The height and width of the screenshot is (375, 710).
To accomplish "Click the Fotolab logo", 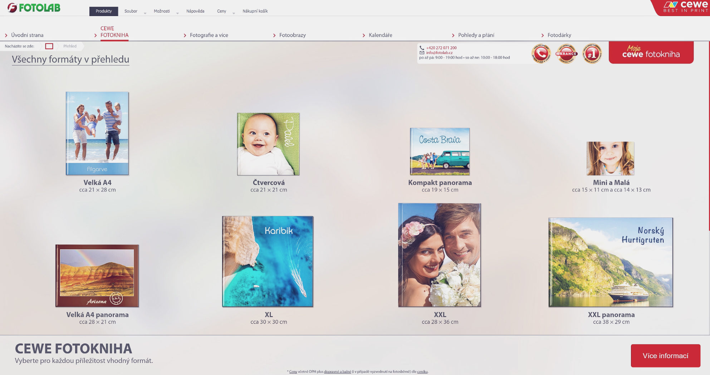I will click(x=34, y=7).
